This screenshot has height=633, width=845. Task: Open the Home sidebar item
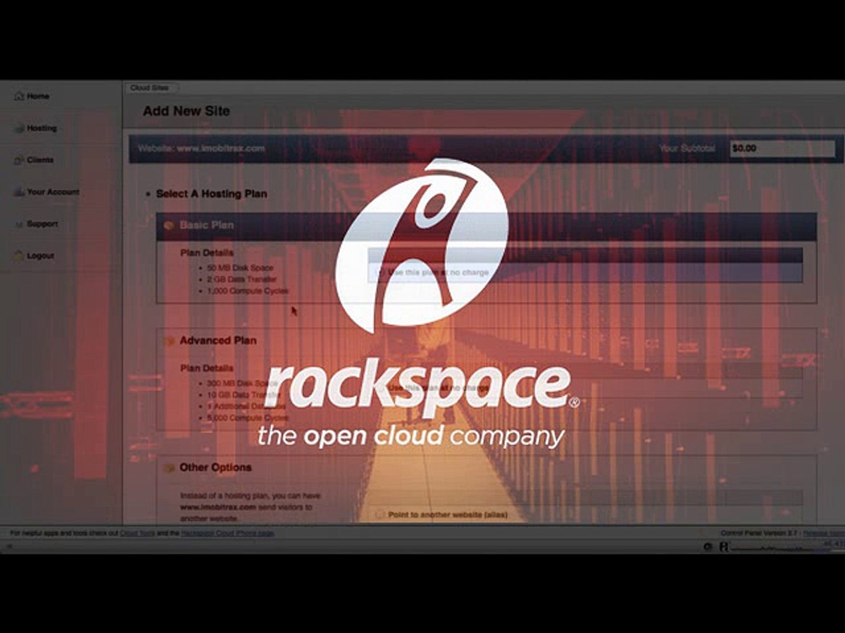pyautogui.click(x=38, y=96)
